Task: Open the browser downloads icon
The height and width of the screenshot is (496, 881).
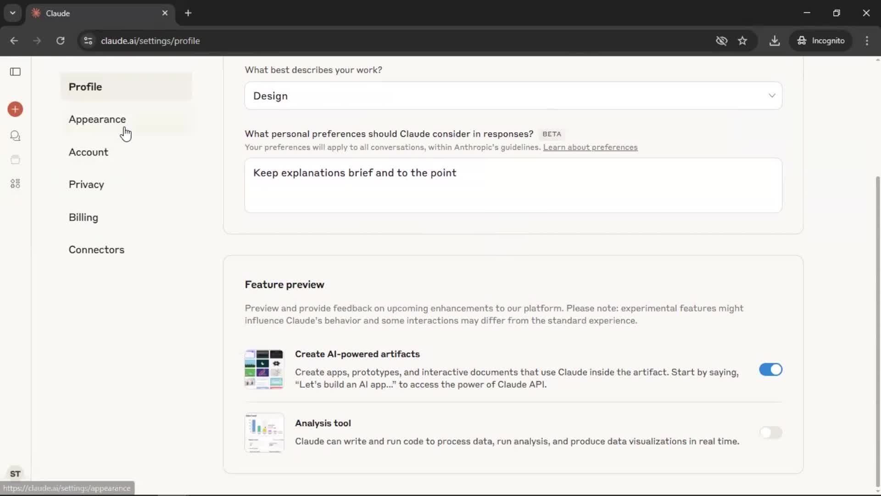Action: 775,41
